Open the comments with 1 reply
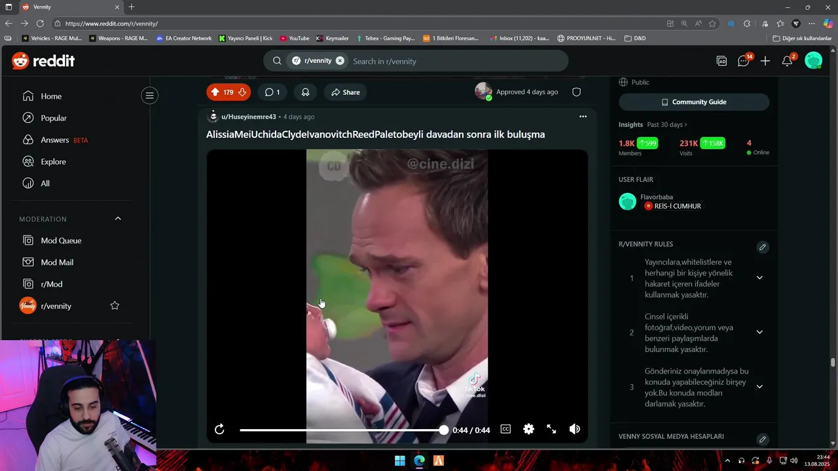The width and height of the screenshot is (838, 471). 272,92
